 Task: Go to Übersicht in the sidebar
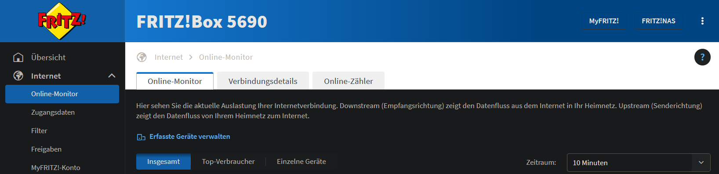[x=48, y=58]
